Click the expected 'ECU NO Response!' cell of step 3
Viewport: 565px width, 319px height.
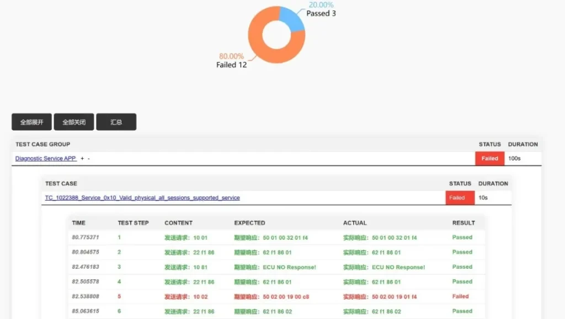pos(275,267)
